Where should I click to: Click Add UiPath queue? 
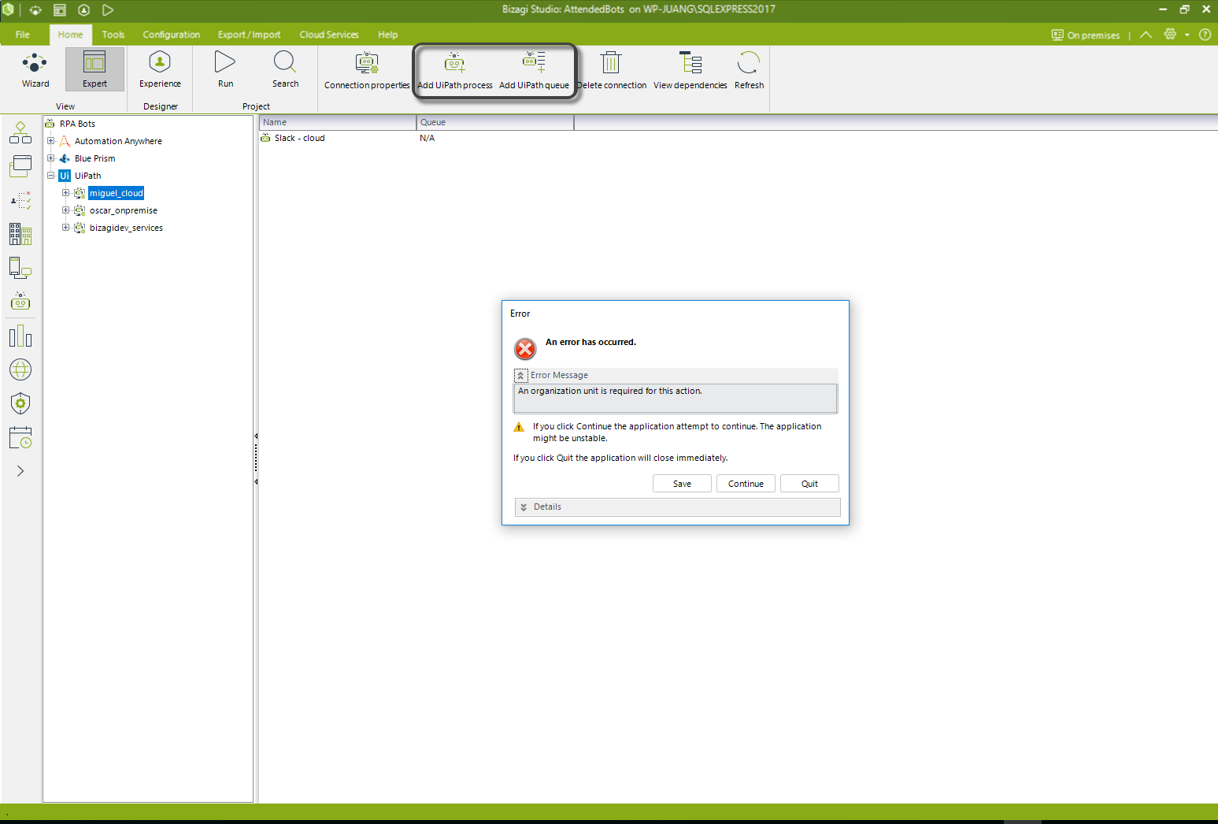(x=534, y=71)
